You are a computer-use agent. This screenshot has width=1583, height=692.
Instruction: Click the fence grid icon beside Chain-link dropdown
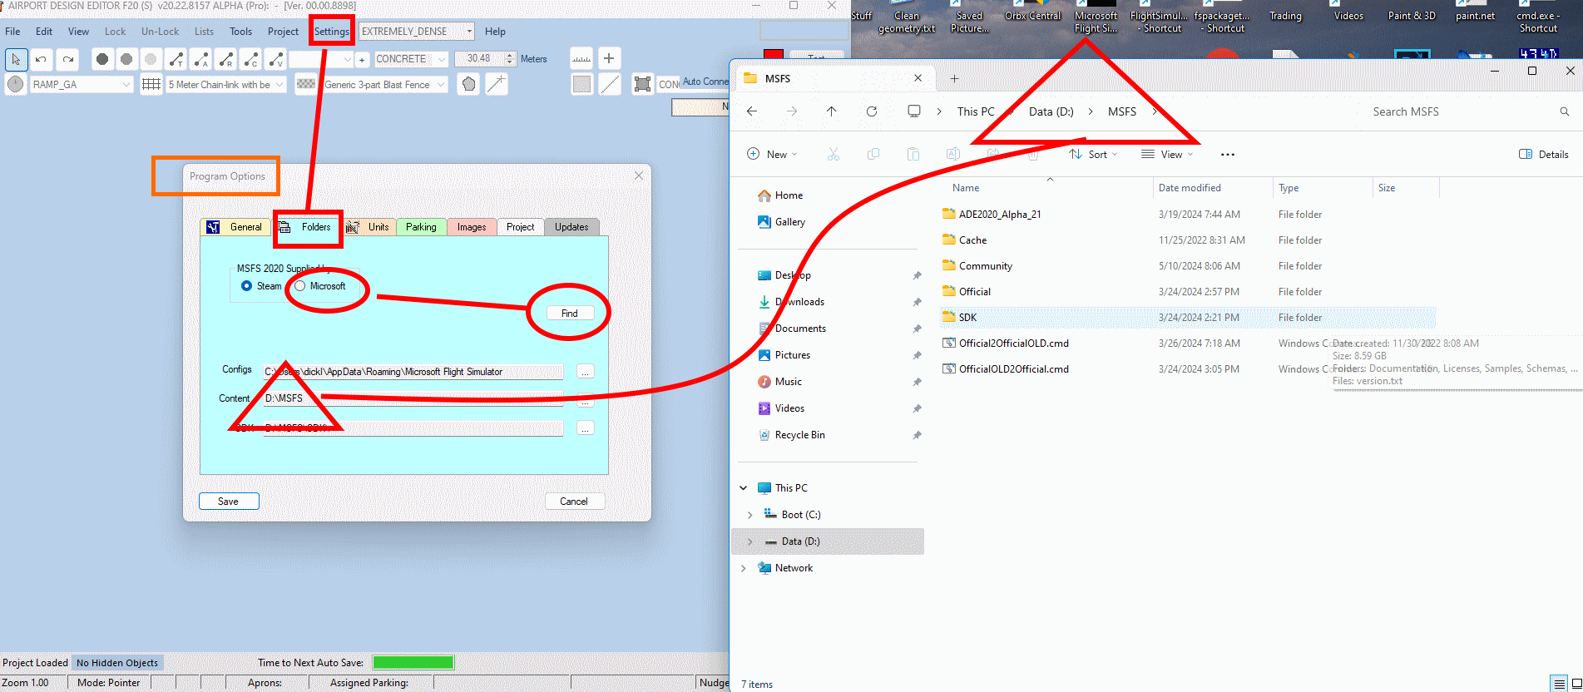click(x=151, y=84)
